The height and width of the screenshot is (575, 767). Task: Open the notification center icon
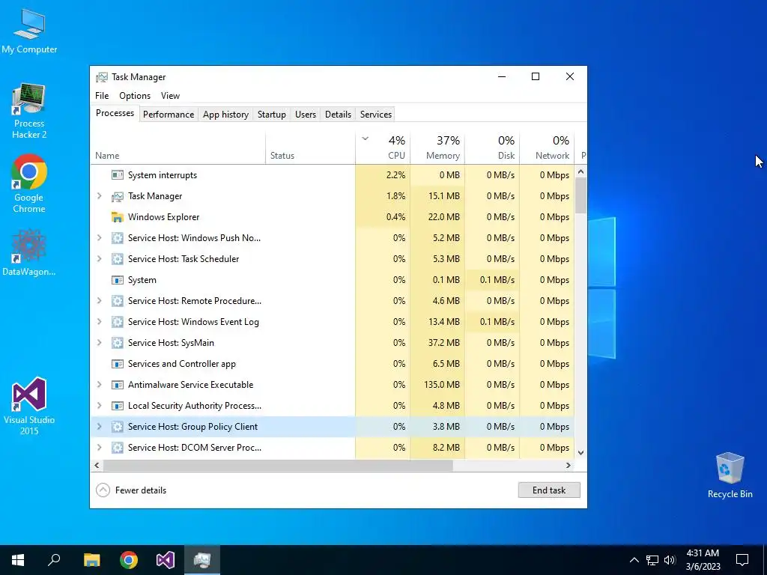[742, 560]
